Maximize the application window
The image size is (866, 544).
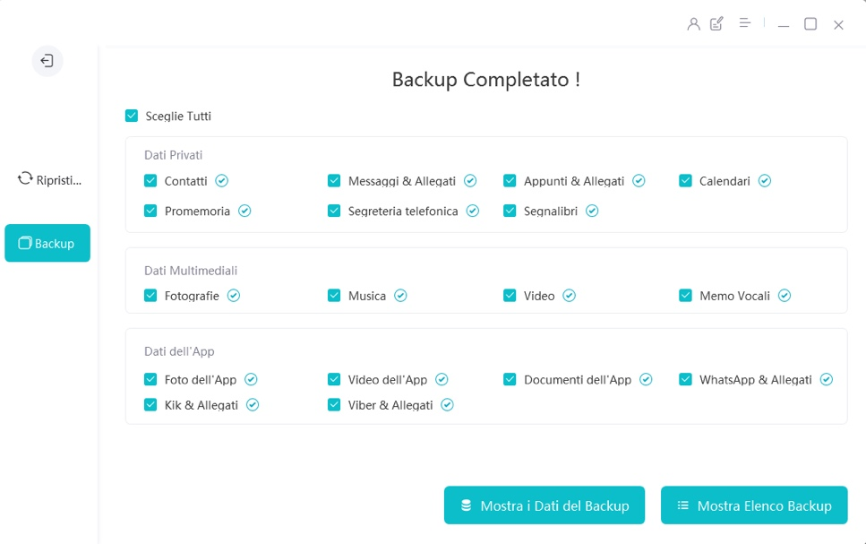(810, 24)
